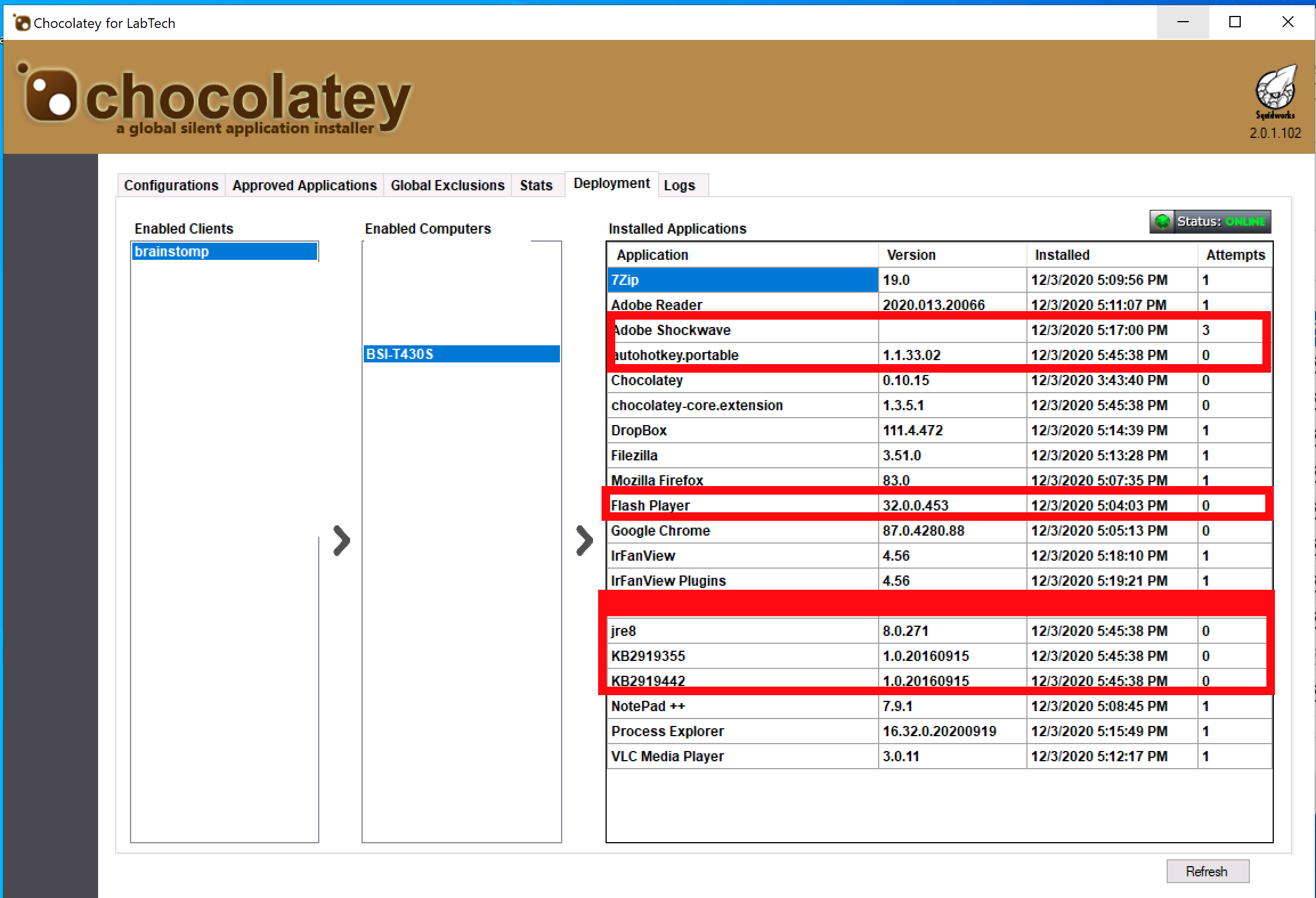Click the Approved Applications tab

coord(305,184)
